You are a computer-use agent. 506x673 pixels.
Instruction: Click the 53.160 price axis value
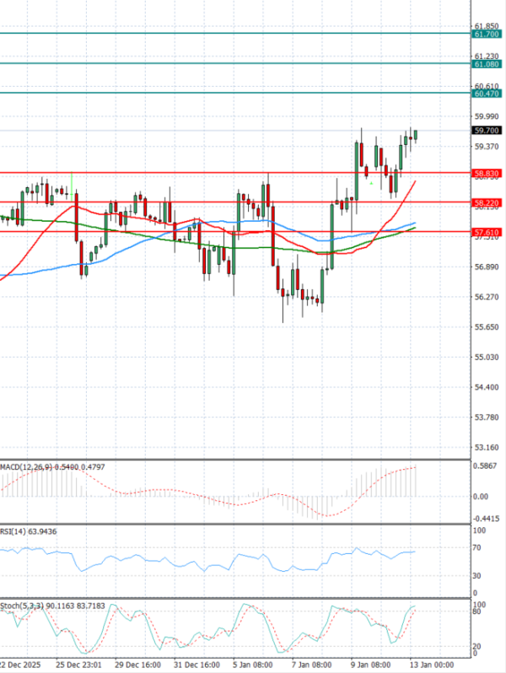tap(487, 447)
